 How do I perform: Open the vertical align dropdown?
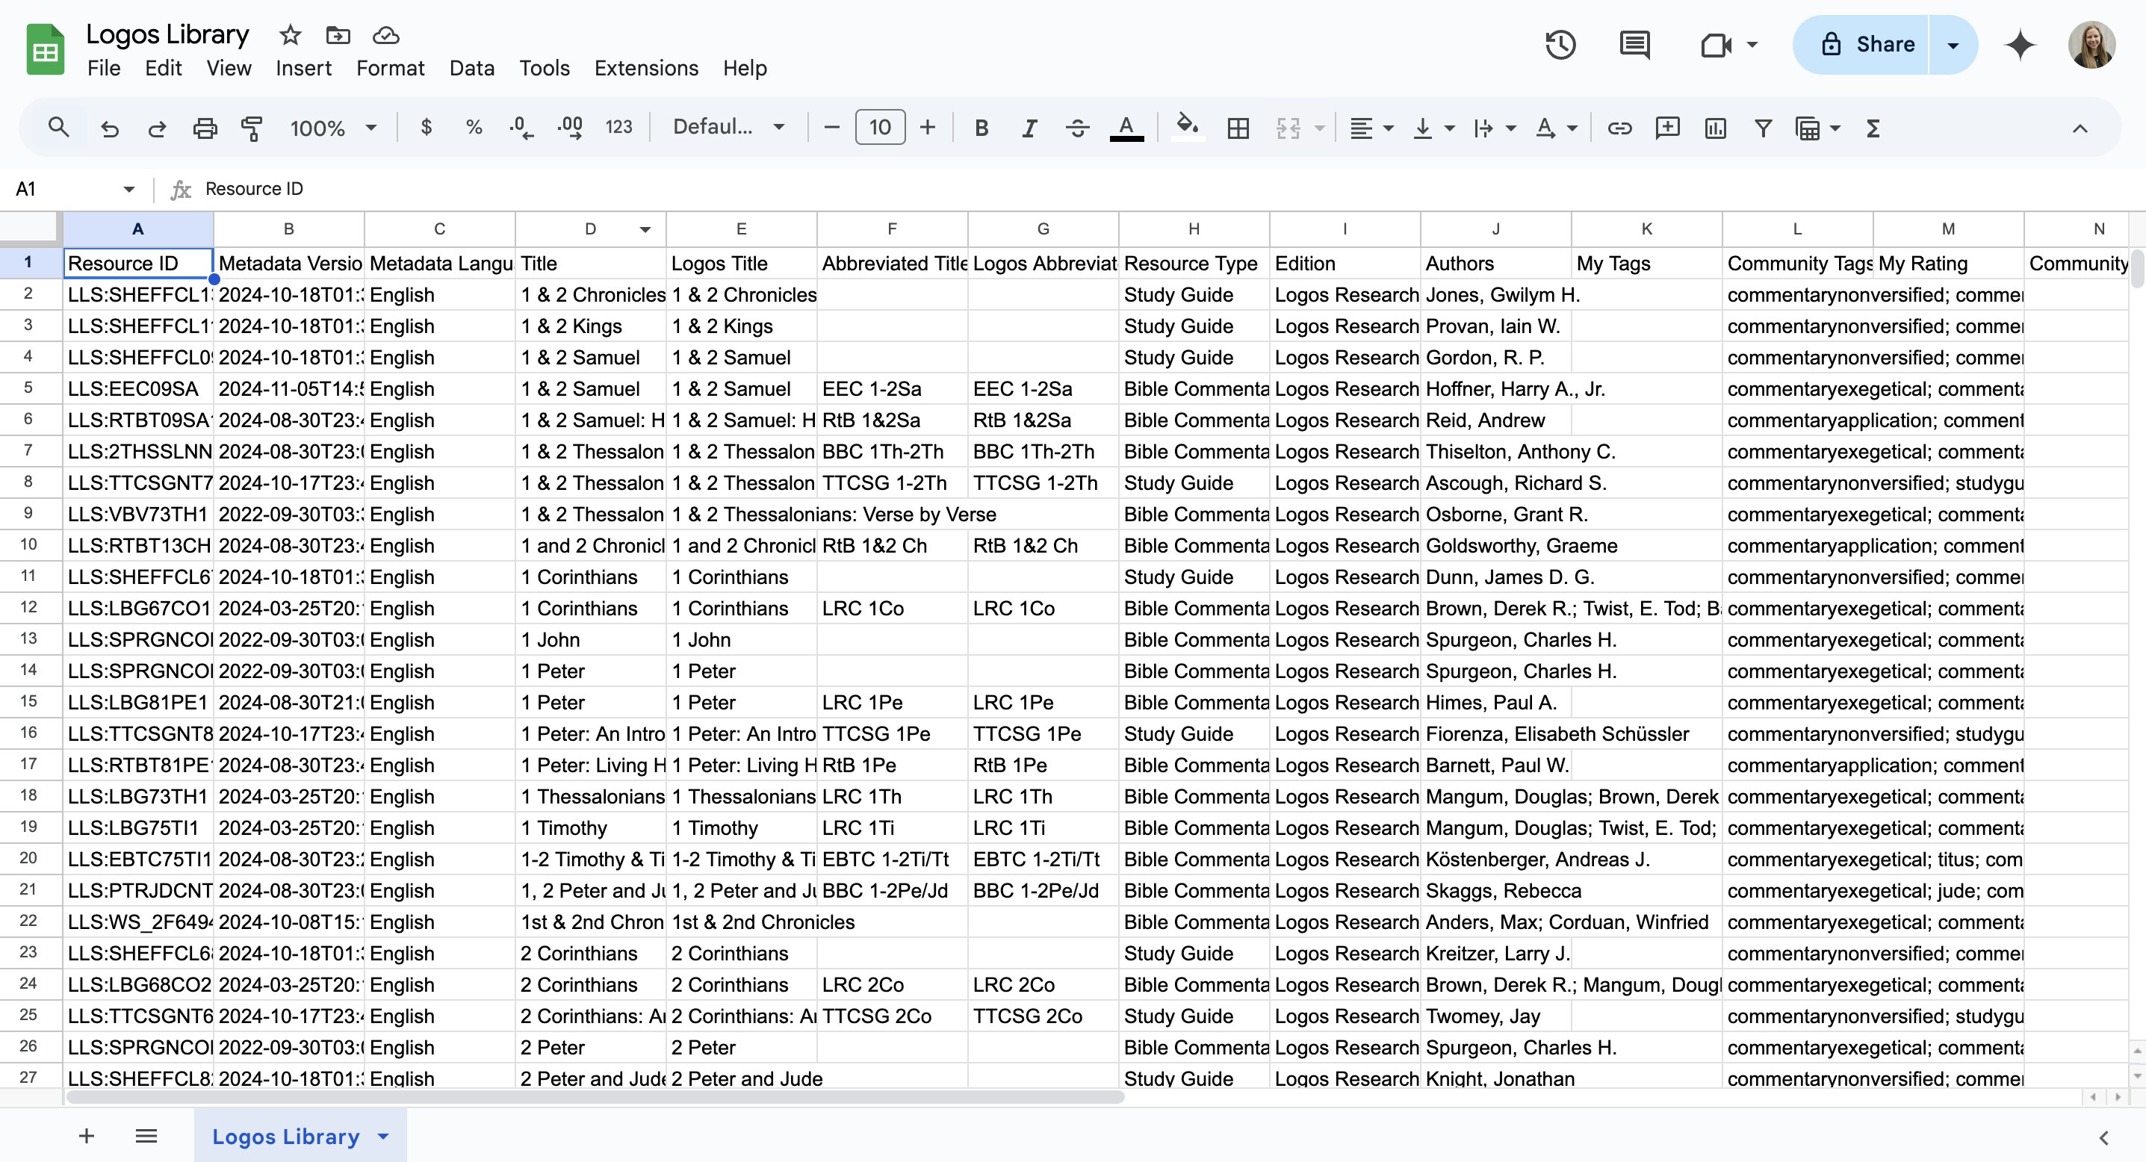1433,128
